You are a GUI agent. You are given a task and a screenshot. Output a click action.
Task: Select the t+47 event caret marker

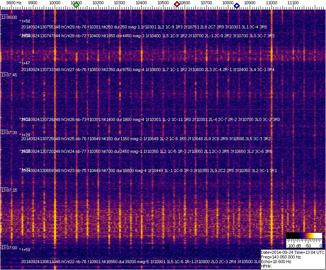point(25,63)
